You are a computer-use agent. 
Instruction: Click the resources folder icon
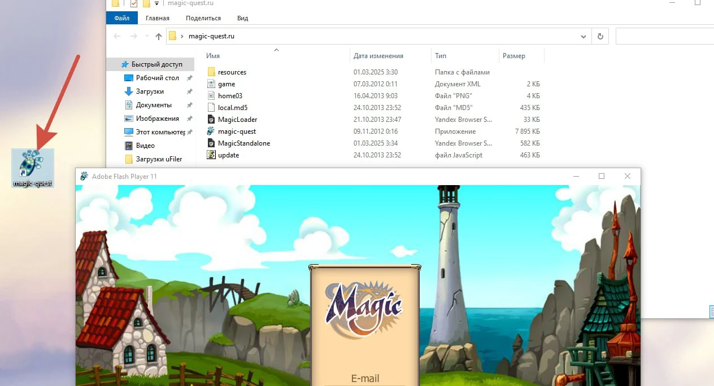pos(211,72)
